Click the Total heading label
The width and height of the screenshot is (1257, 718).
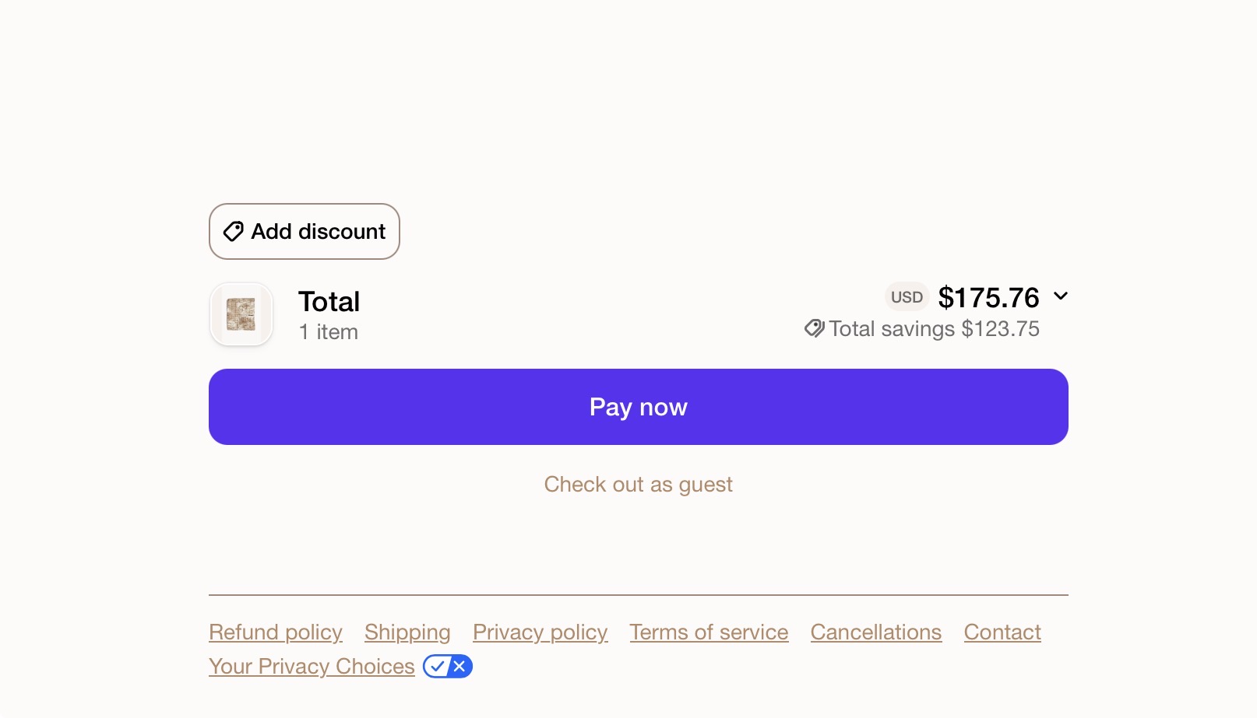click(329, 302)
